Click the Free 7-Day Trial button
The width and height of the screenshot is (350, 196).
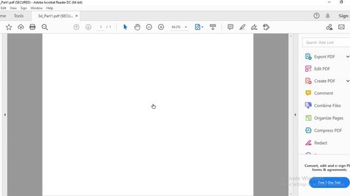329,182
